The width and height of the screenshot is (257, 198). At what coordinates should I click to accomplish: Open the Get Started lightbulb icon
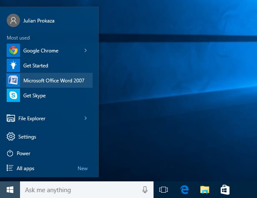pos(13,65)
